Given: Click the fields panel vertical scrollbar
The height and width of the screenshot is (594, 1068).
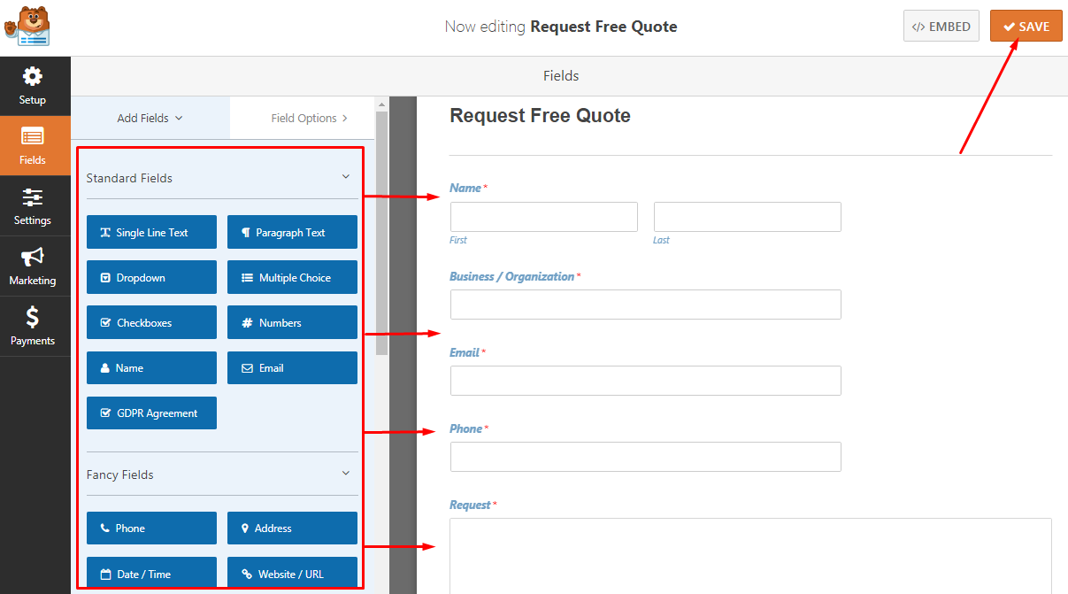Looking at the screenshot, I should point(381,232).
